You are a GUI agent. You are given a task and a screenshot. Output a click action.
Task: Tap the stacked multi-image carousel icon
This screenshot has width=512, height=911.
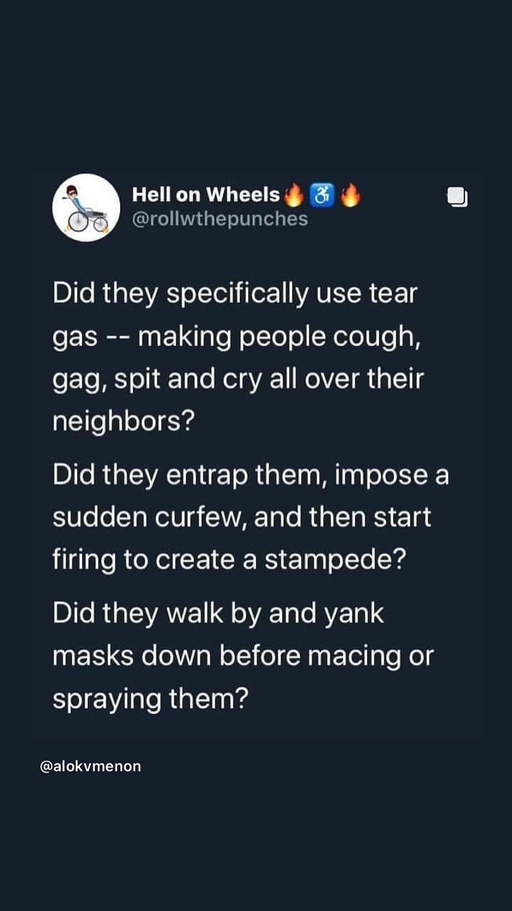pyautogui.click(x=457, y=197)
